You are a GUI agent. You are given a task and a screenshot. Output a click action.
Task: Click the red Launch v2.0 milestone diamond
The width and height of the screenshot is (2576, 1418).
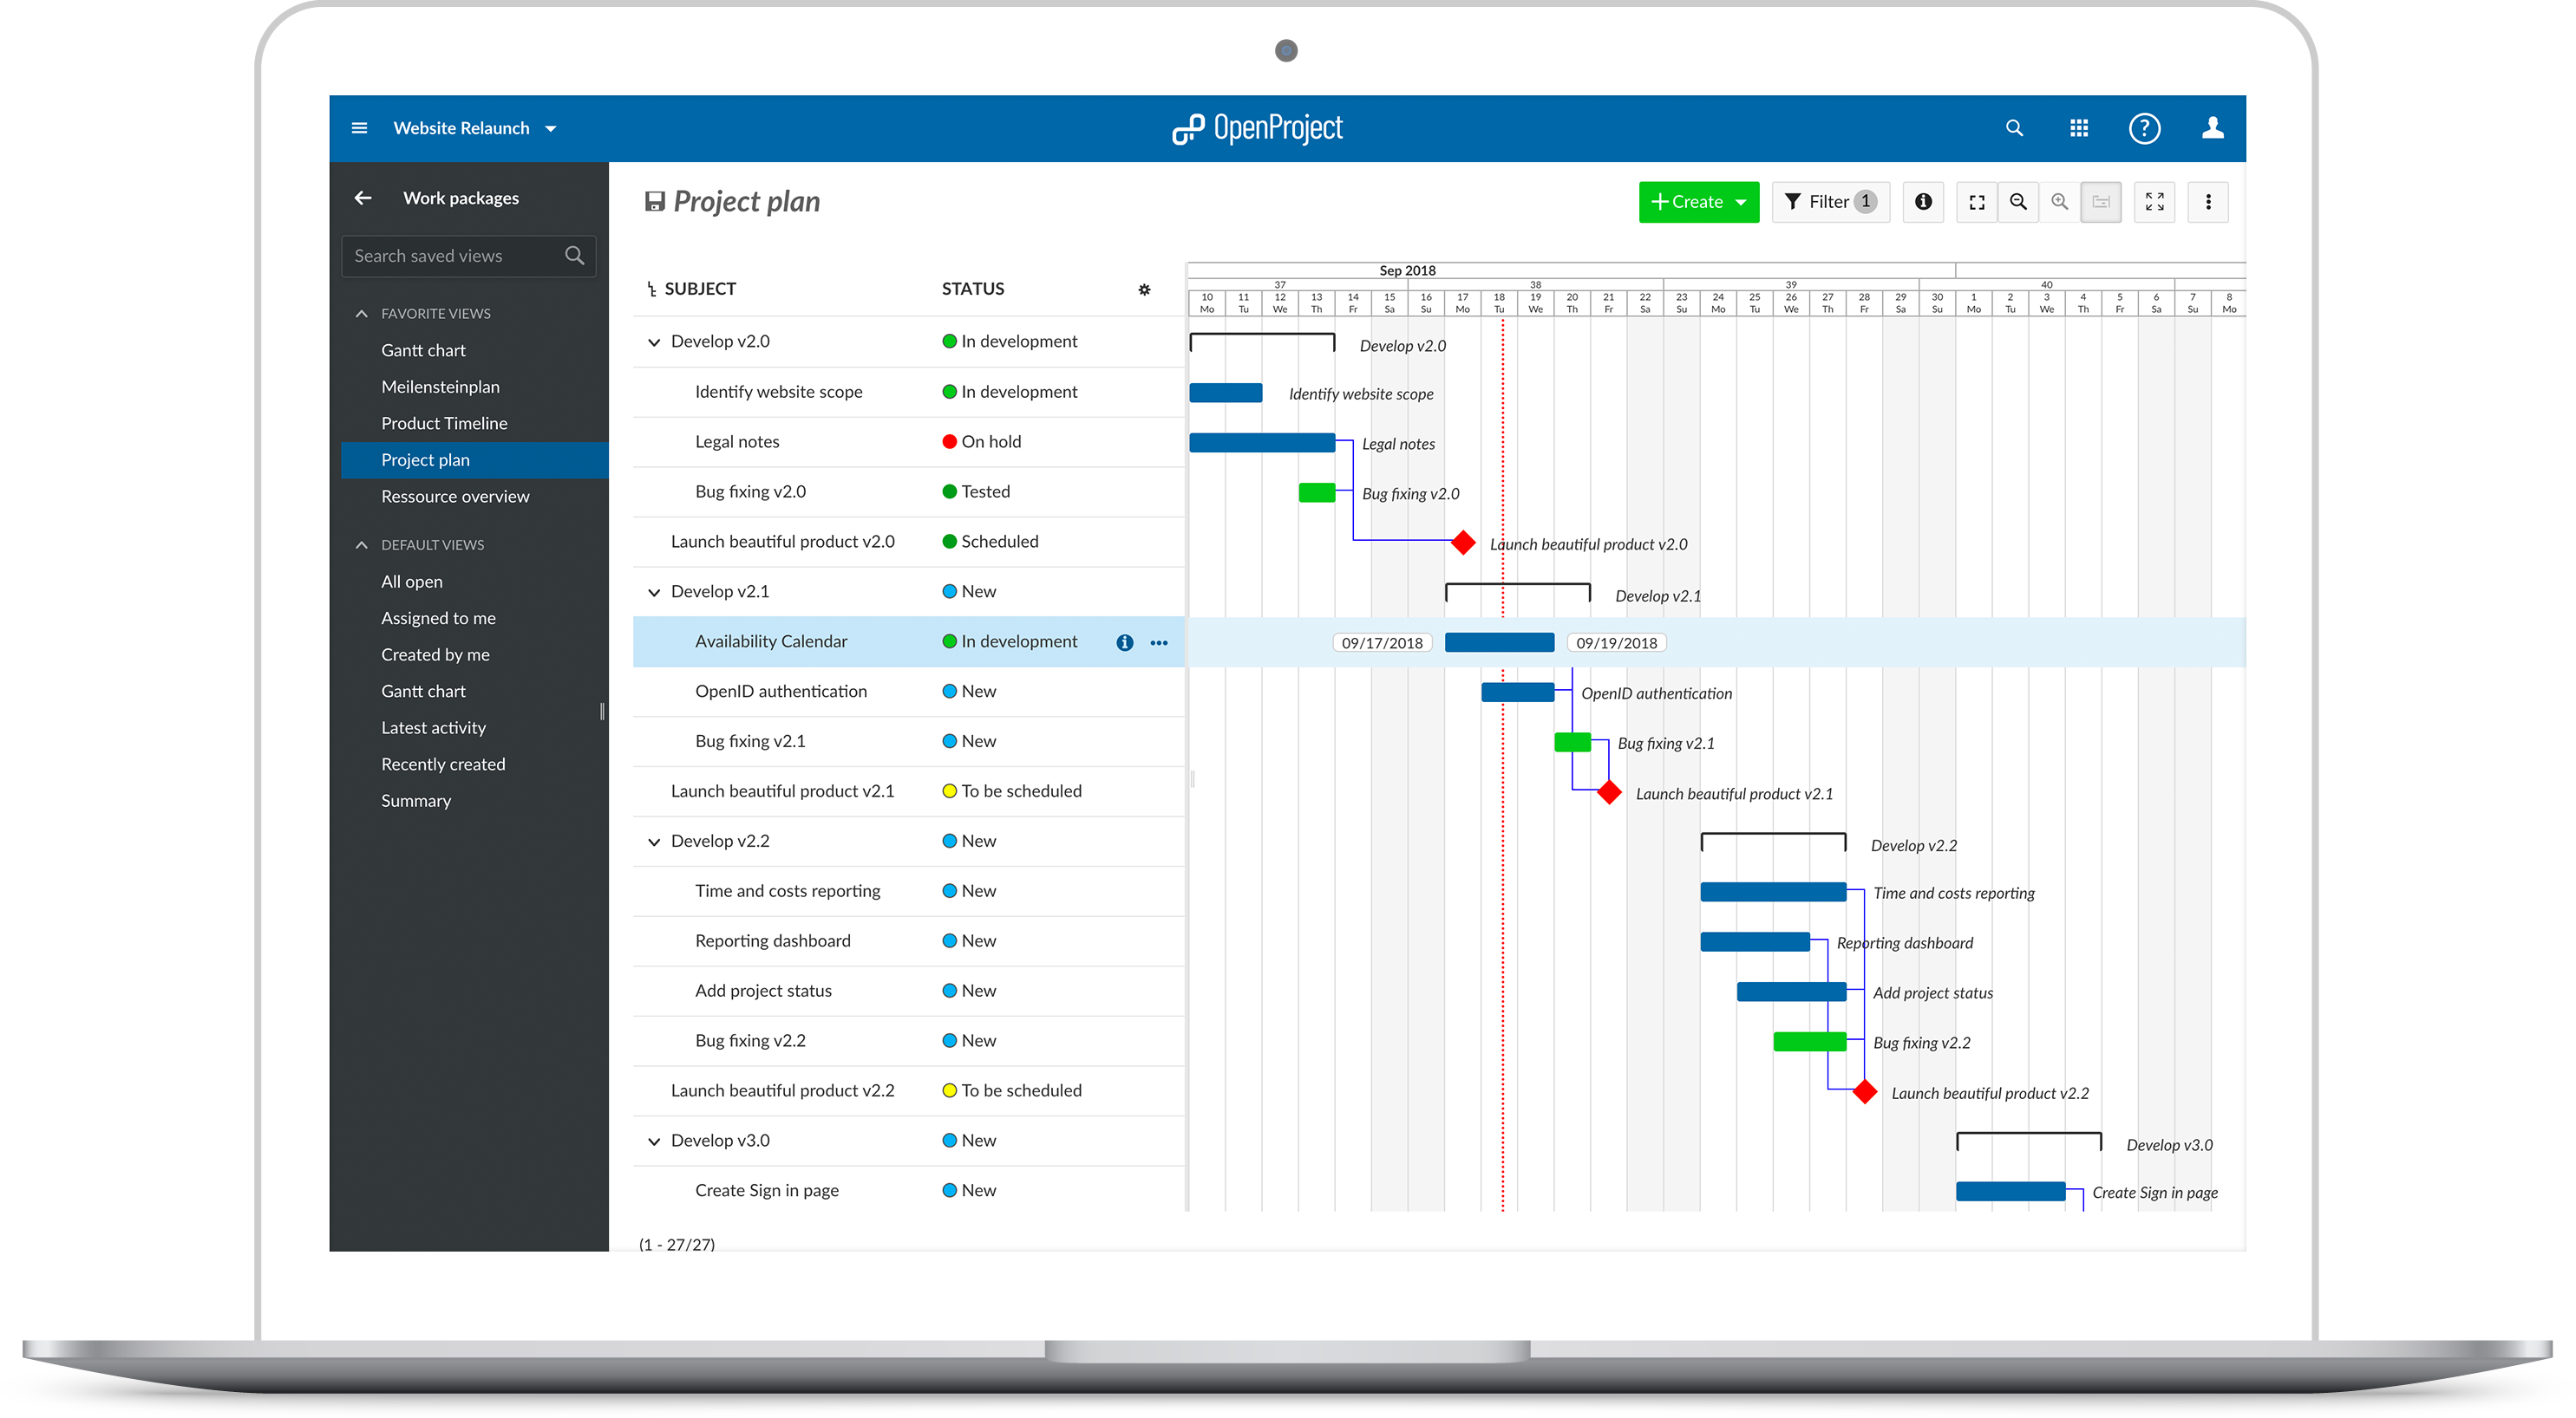pyautogui.click(x=1463, y=543)
